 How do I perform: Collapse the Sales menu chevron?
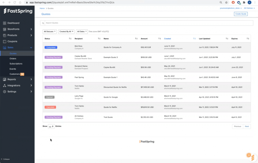[x=31, y=48]
